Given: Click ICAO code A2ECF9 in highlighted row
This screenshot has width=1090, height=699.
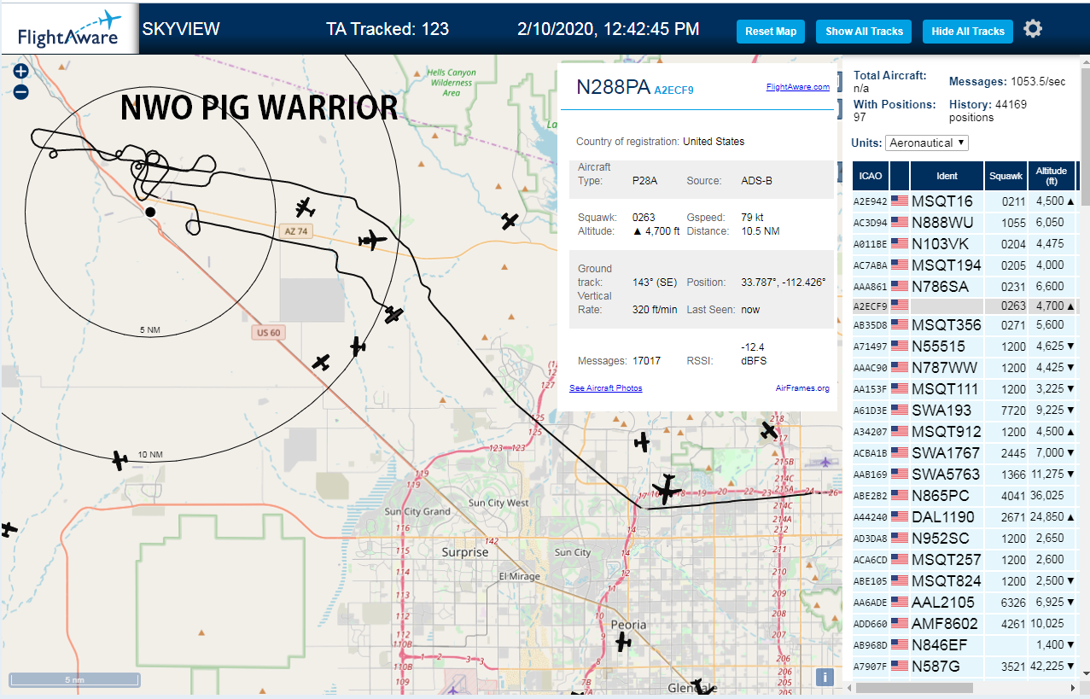Looking at the screenshot, I should pos(870,305).
